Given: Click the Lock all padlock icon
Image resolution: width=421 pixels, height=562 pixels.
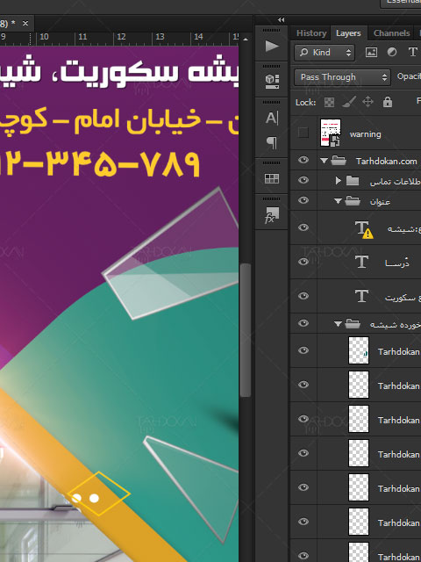Looking at the screenshot, I should 388,102.
